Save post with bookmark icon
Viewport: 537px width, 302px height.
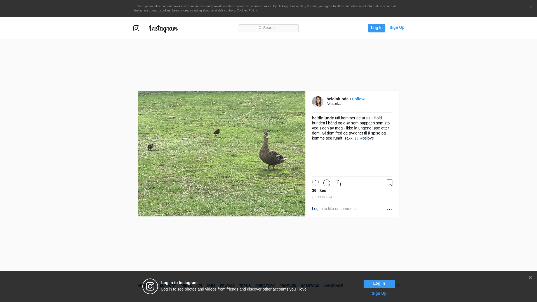(390, 183)
